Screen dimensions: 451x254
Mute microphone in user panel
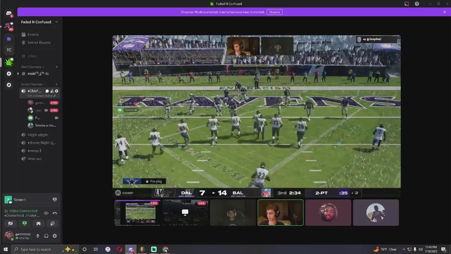tap(38, 236)
